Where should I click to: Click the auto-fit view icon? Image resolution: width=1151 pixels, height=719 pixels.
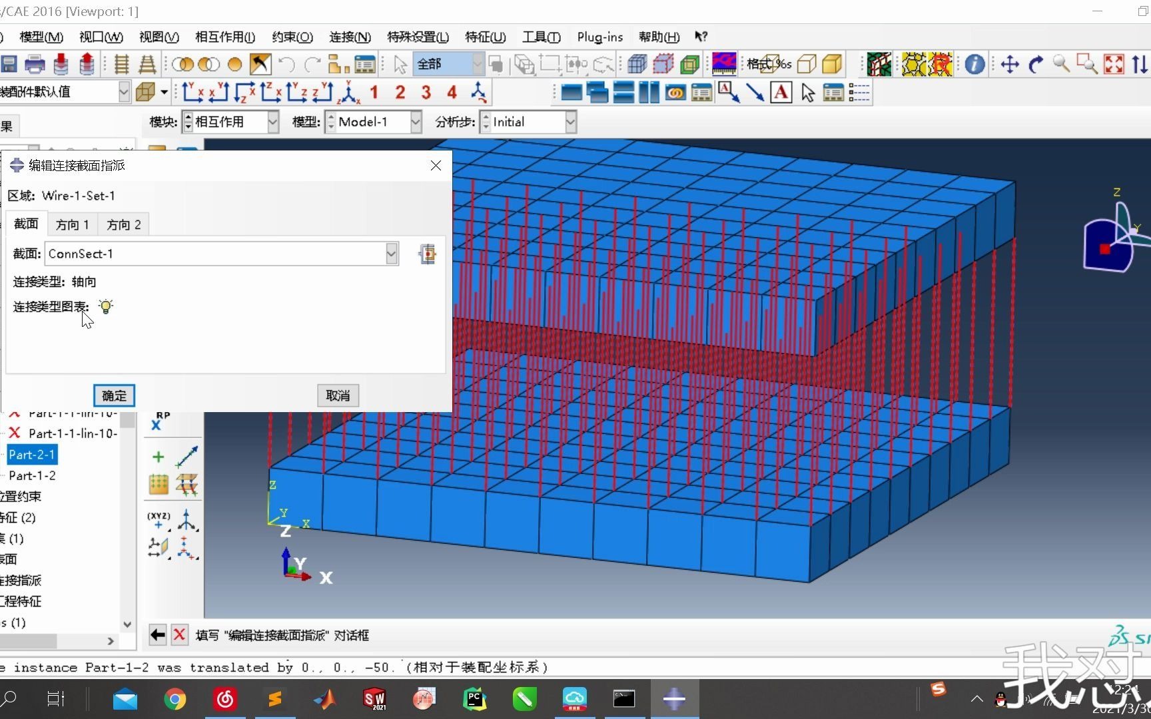[x=1114, y=64]
